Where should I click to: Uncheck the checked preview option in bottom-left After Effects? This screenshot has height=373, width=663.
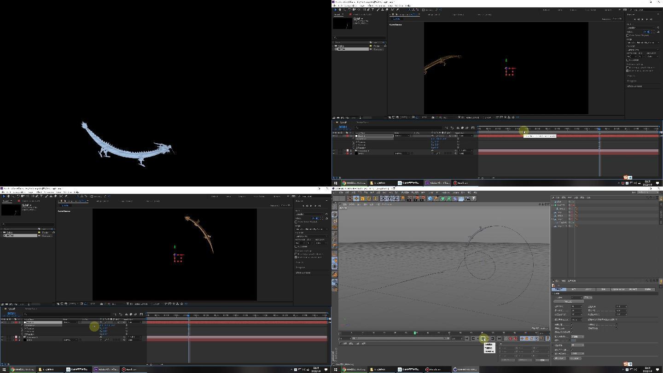pos(296,257)
